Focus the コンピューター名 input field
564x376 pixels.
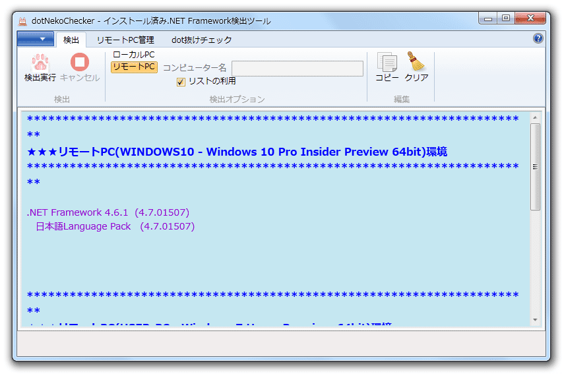pyautogui.click(x=297, y=69)
